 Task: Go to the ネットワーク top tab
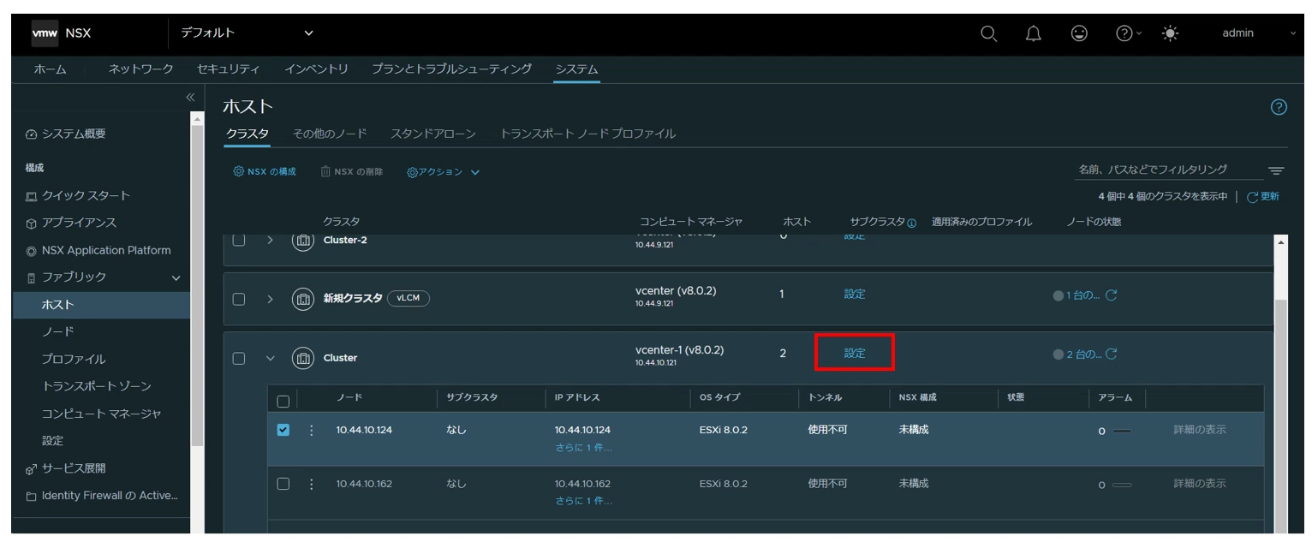(141, 69)
